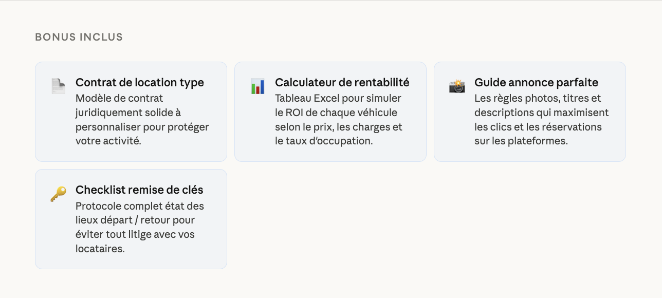662x298 pixels.
Task: Click the word "réservations" in the guide card
Action: click(x=572, y=127)
